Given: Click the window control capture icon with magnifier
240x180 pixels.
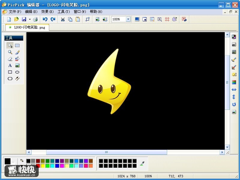Looking at the screenshot, I should tap(152, 19).
